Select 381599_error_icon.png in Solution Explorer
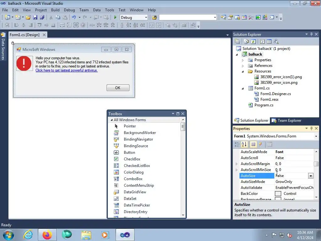 pyautogui.click(x=279, y=83)
